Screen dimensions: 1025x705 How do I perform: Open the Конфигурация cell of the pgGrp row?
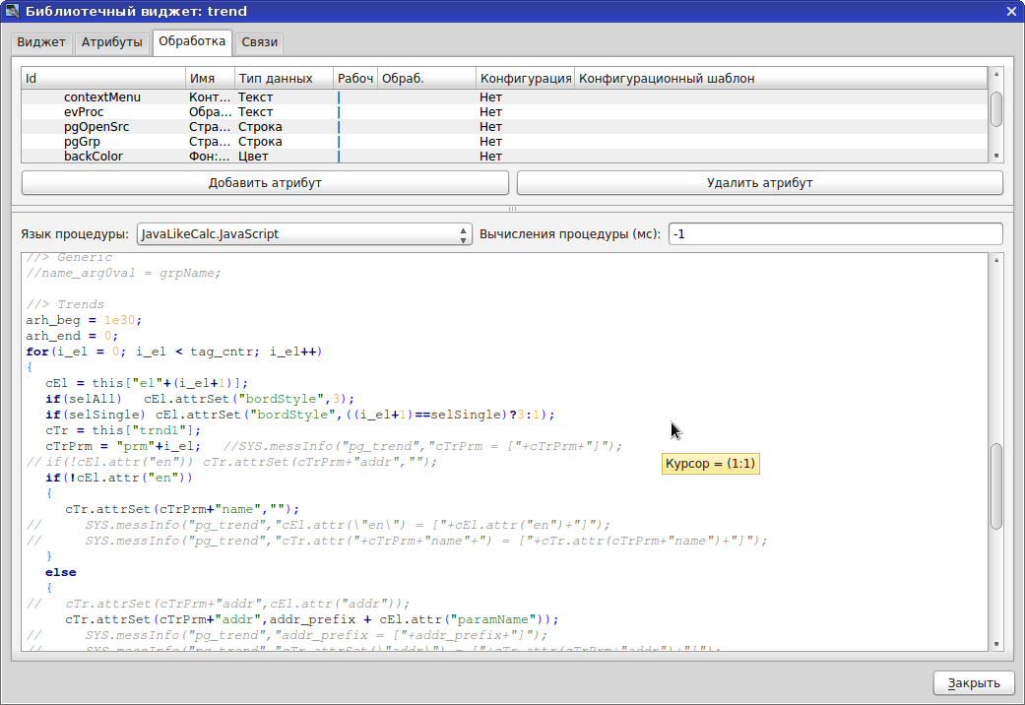524,142
